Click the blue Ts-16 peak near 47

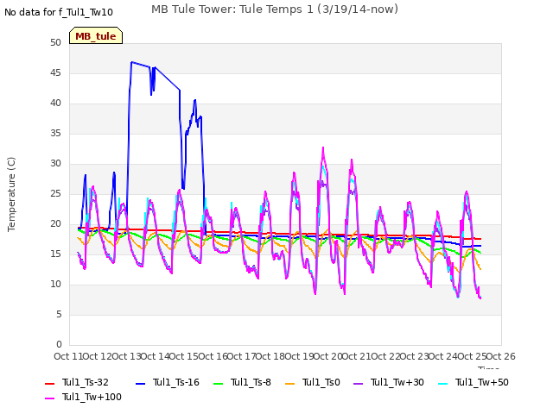tap(131, 62)
